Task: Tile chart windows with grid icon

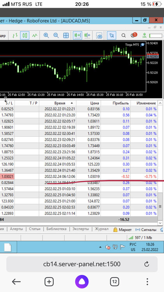Action: (x=66, y=35)
